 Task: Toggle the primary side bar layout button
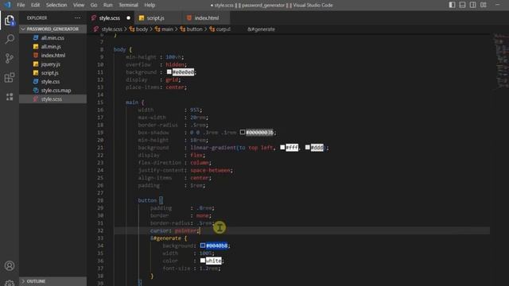point(452,5)
